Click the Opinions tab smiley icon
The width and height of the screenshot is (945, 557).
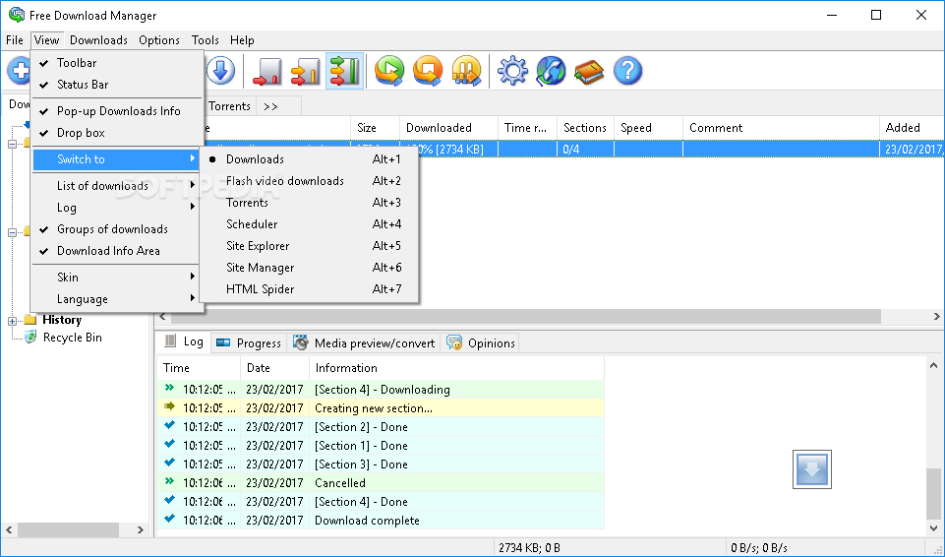(x=454, y=342)
